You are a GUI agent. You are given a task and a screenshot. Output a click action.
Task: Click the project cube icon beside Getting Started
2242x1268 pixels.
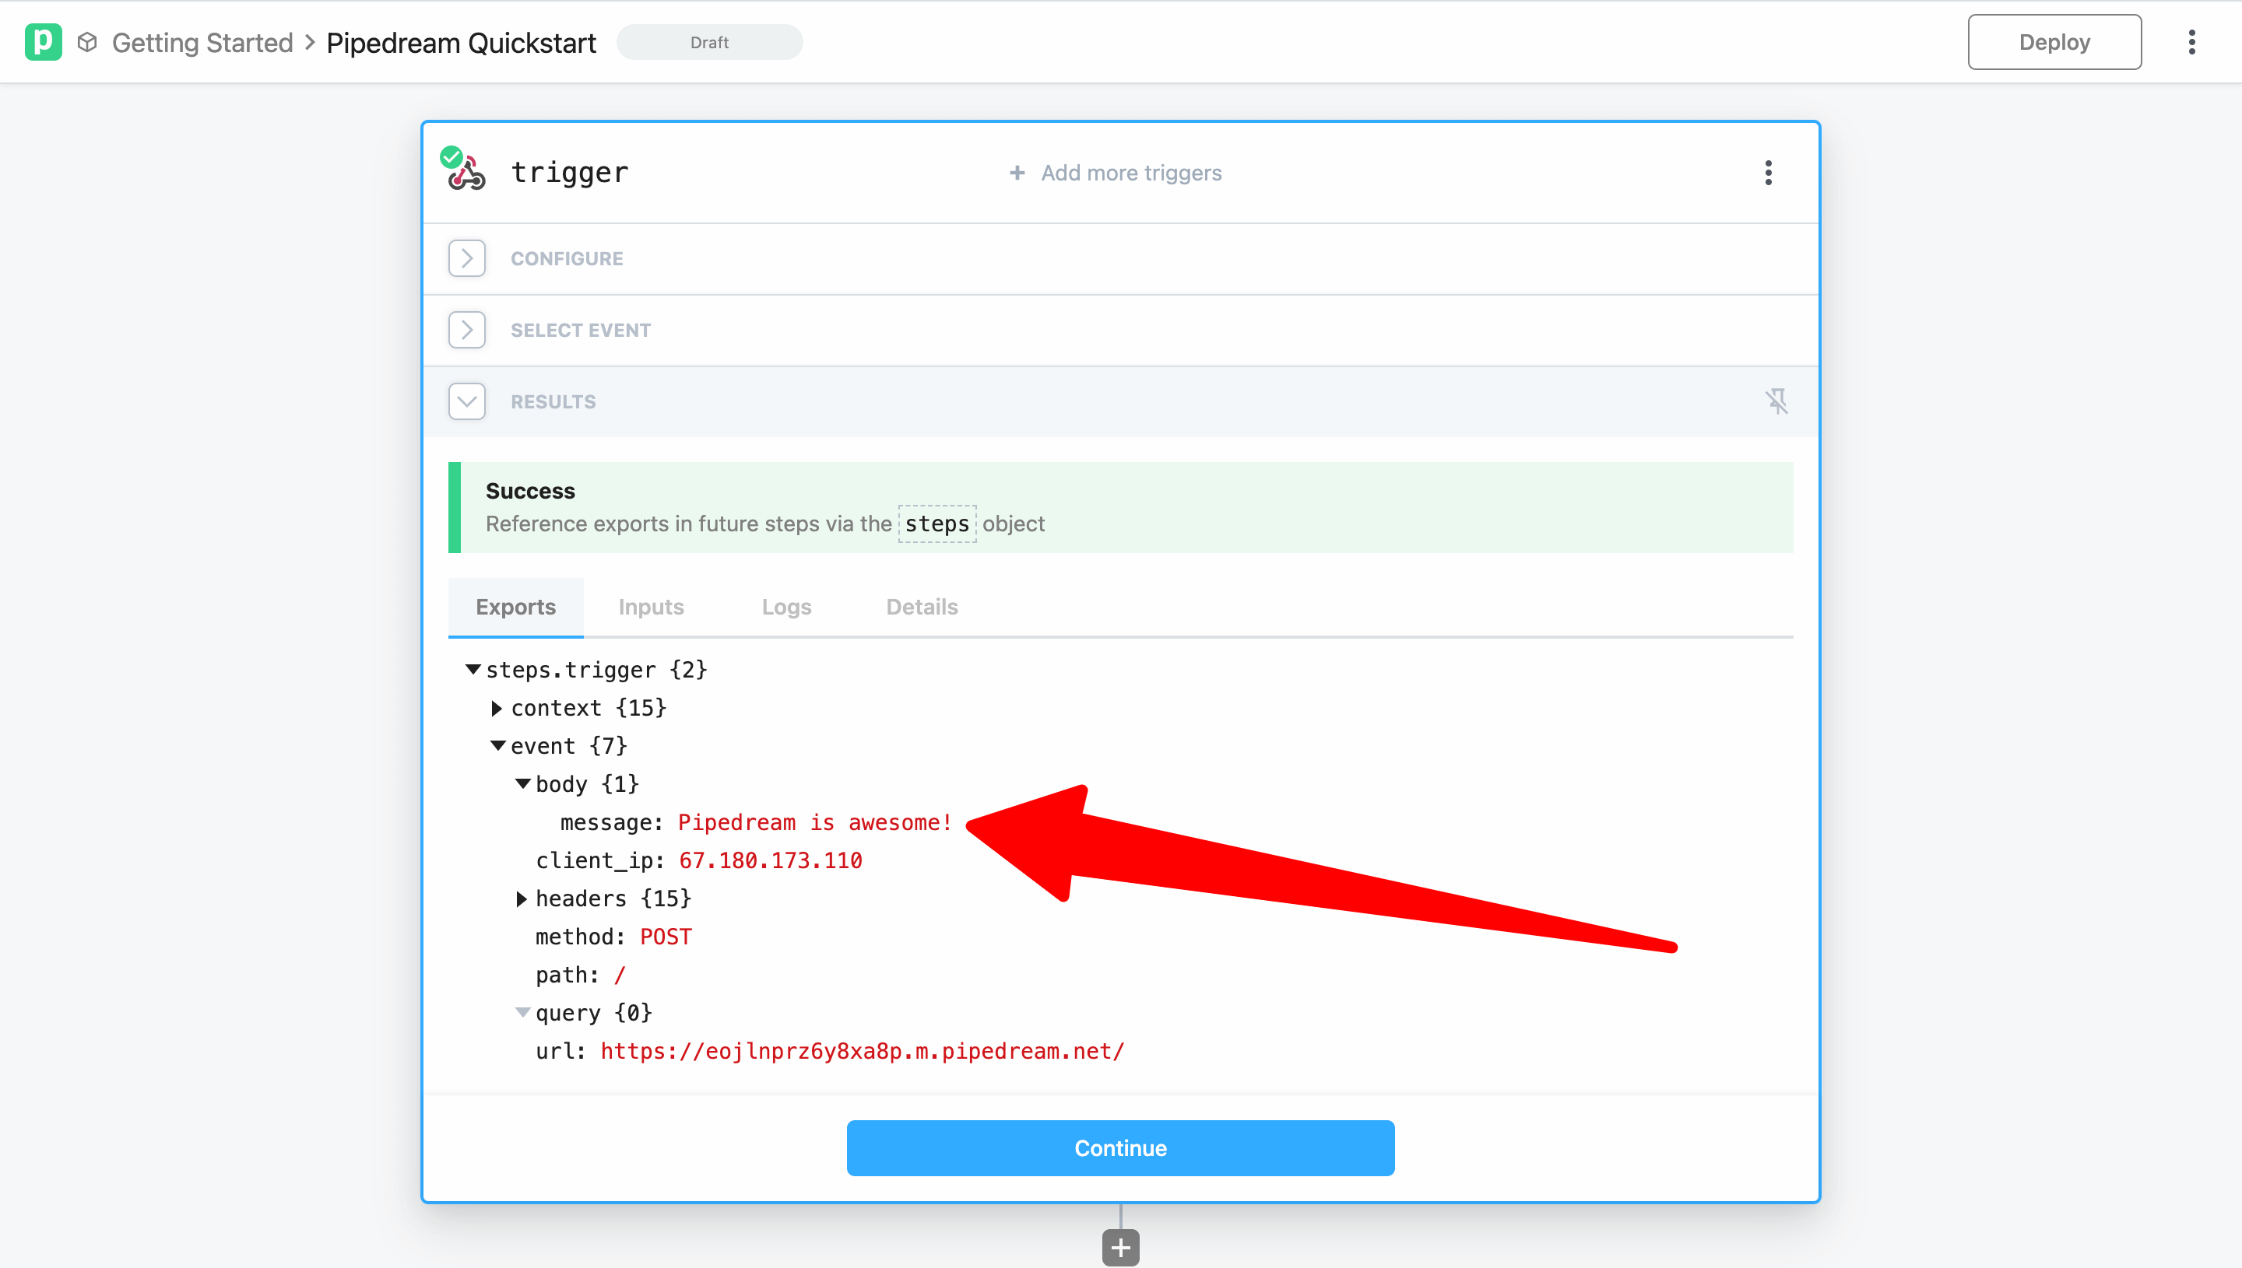(x=87, y=42)
